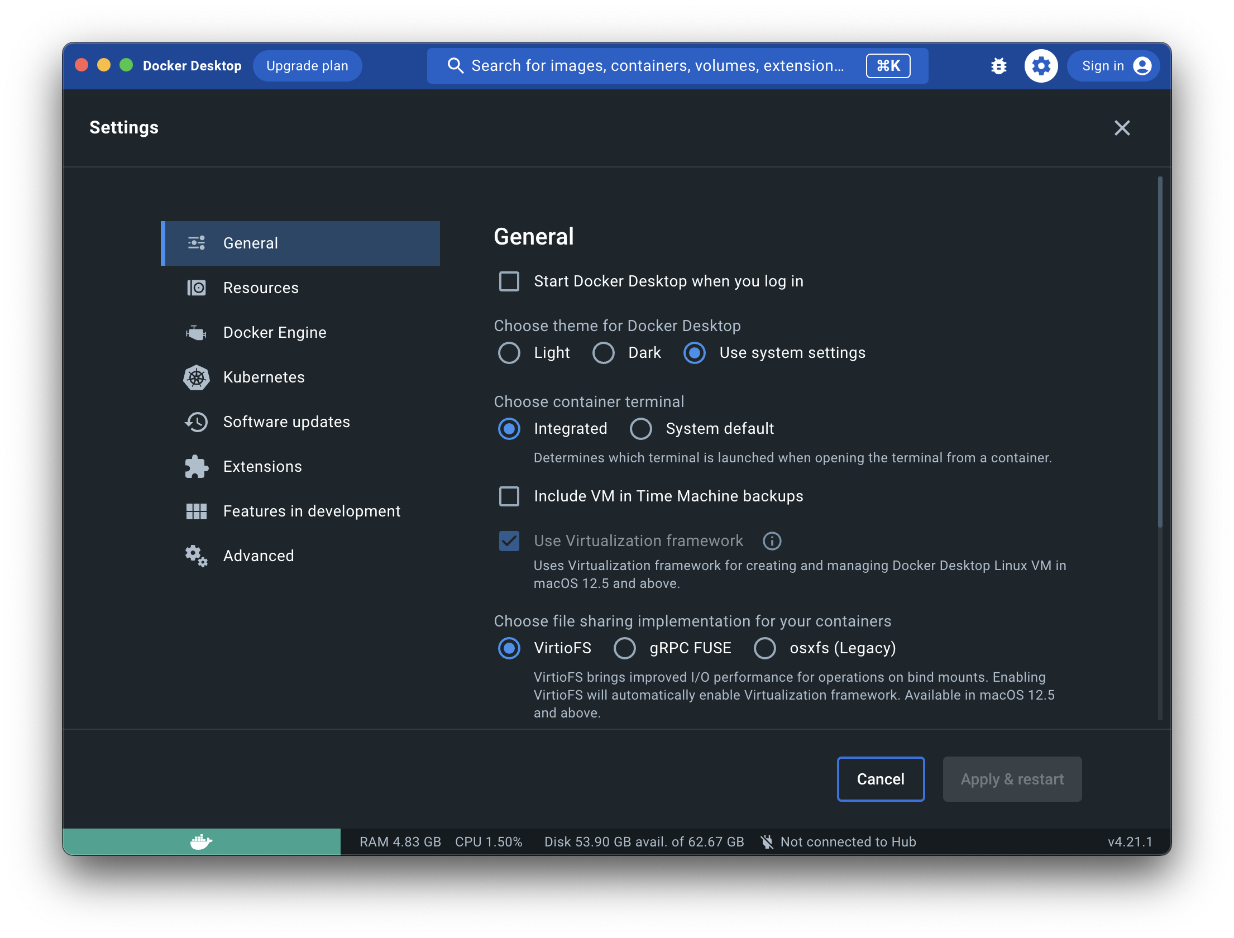Open the Extensions settings tab
The image size is (1234, 938).
(x=300, y=467)
